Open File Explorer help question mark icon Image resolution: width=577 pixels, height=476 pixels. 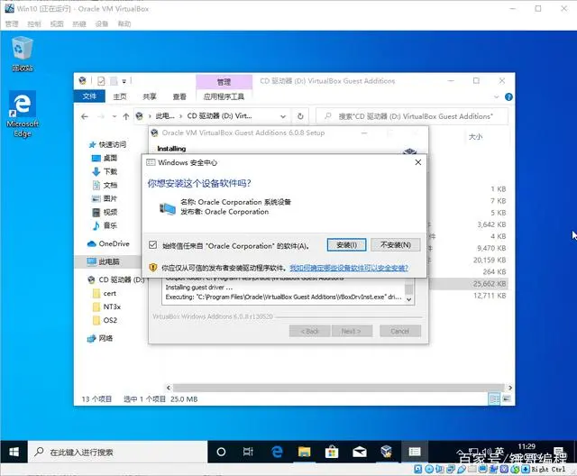pos(508,97)
